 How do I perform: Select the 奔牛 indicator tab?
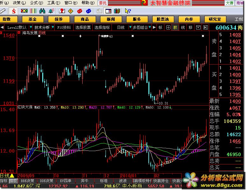click(x=85, y=181)
